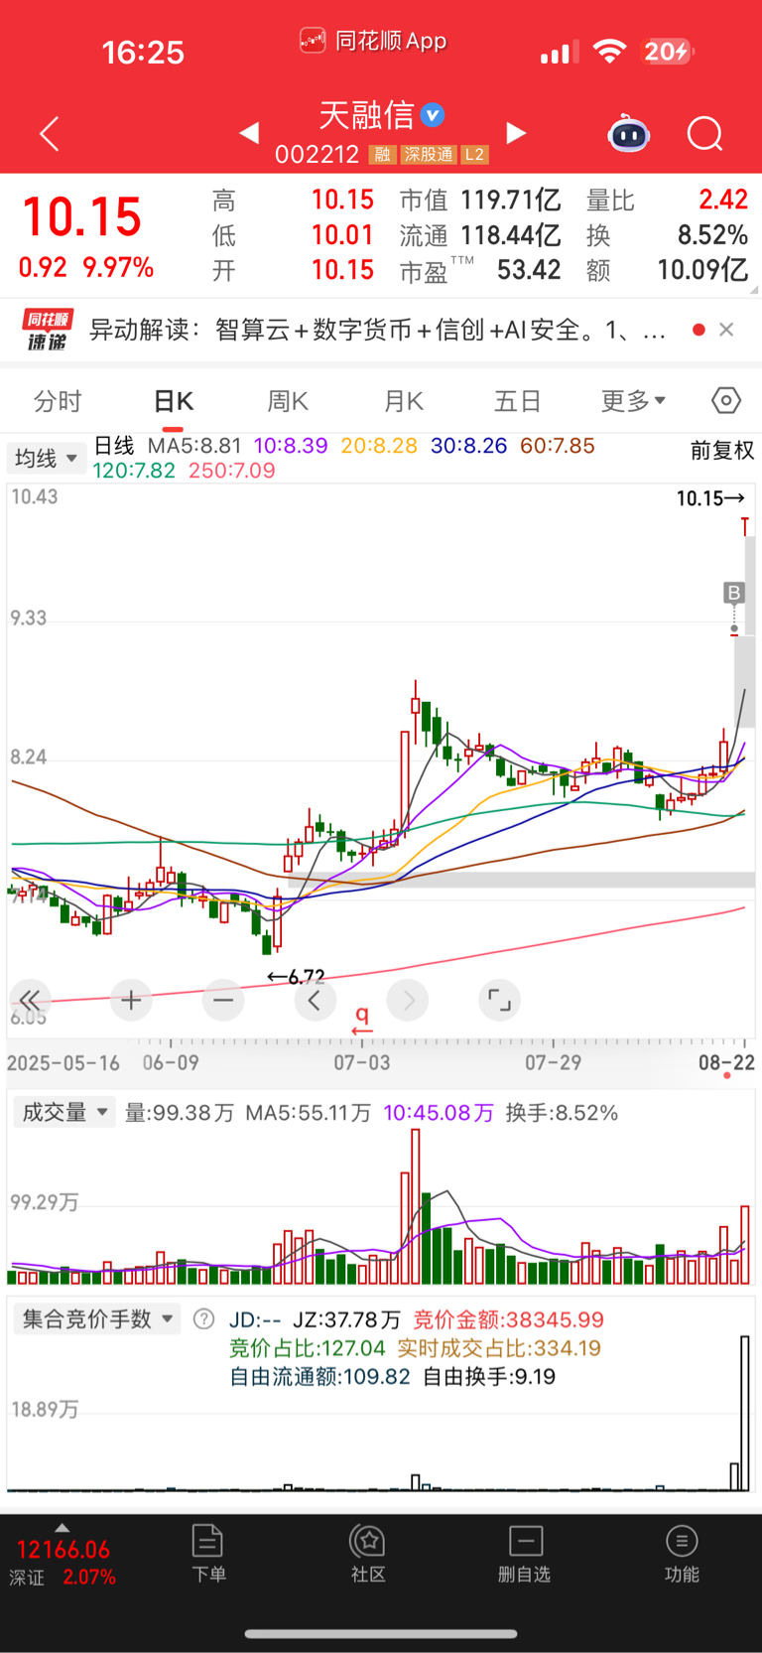This screenshot has height=1653, width=762.
Task: Switch to 分时 tab
Action: click(58, 401)
